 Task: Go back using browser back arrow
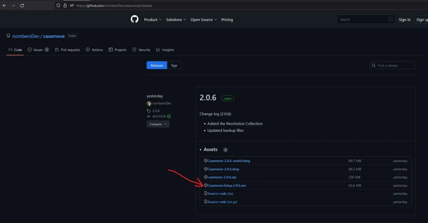click(5, 6)
